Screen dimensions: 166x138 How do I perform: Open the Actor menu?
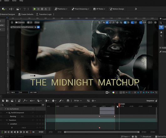click(x=14, y=1)
